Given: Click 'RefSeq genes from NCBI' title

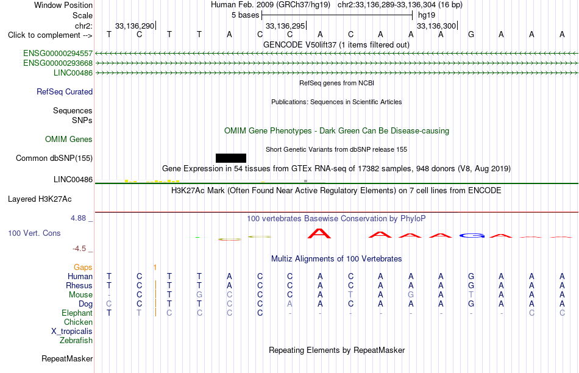Looking at the screenshot, I should [x=337, y=83].
